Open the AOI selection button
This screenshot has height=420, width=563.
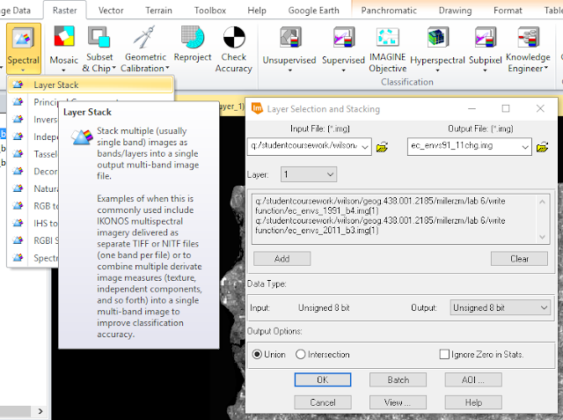(473, 379)
